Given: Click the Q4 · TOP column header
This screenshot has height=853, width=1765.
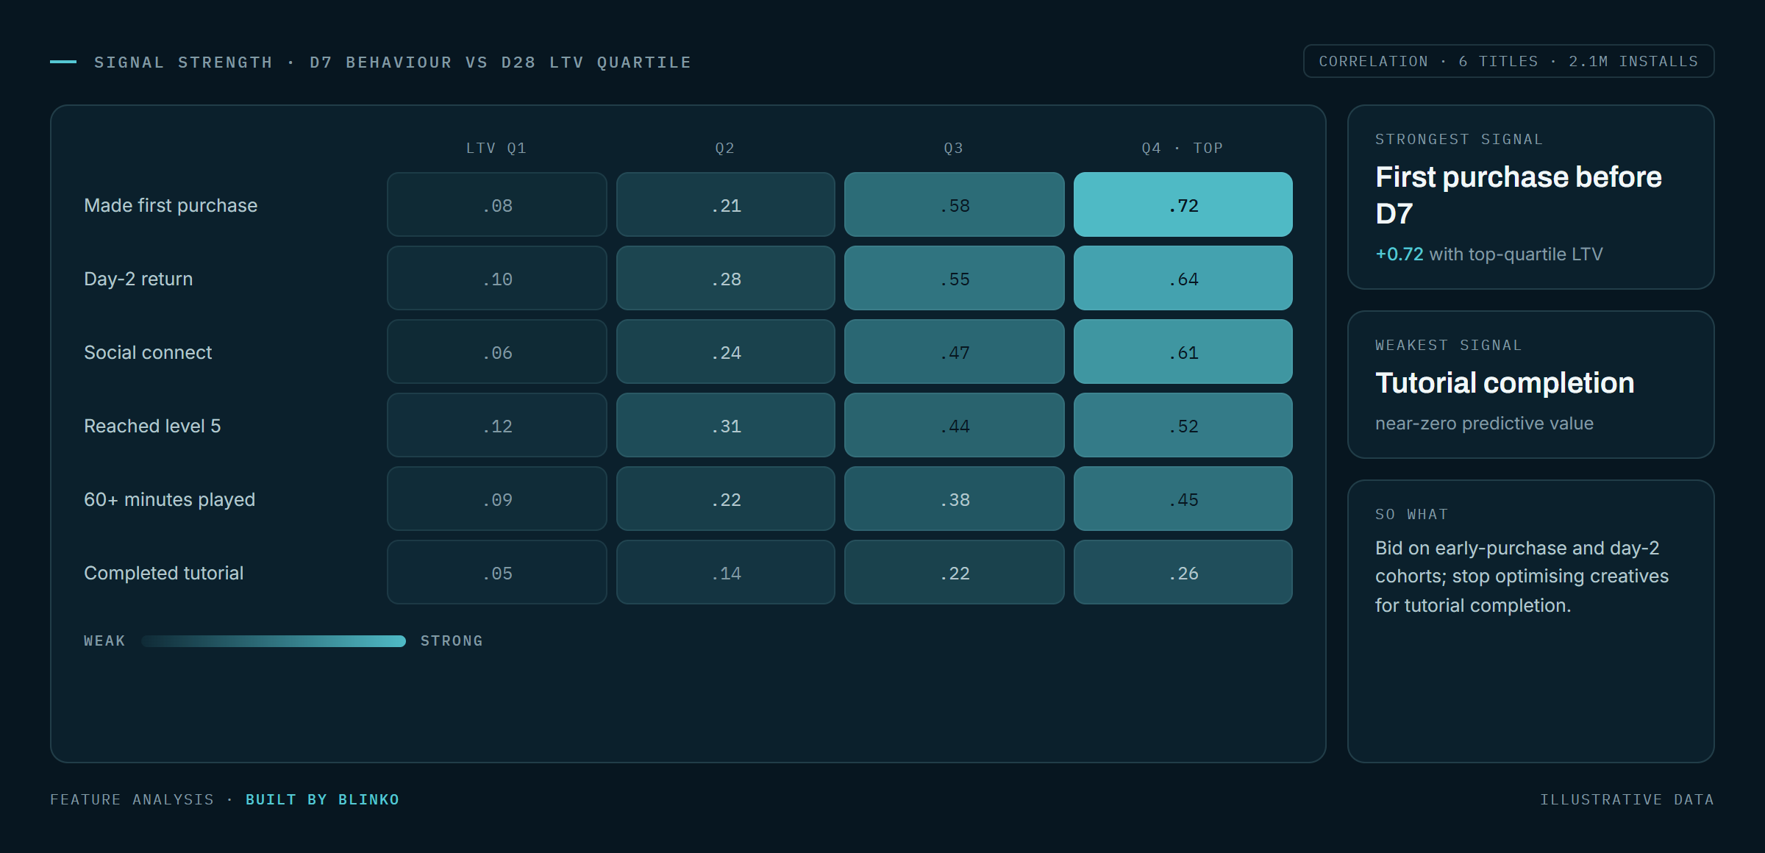Looking at the screenshot, I should [x=1183, y=148].
